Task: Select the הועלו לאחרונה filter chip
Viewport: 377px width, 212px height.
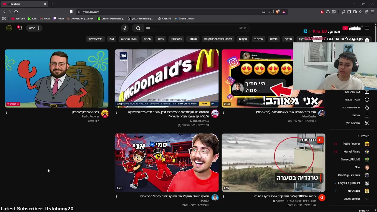Action: pos(129,39)
